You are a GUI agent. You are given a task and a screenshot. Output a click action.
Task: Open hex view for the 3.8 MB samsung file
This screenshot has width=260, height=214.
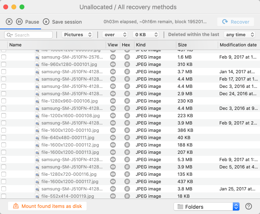(127, 189)
